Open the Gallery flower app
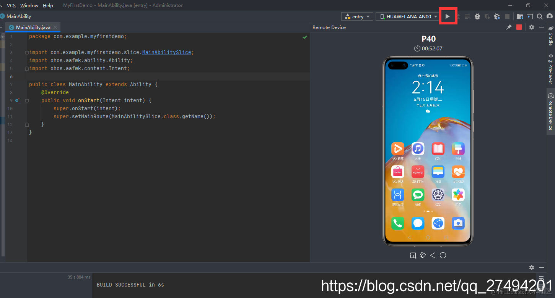555x298 pixels. coord(458,195)
